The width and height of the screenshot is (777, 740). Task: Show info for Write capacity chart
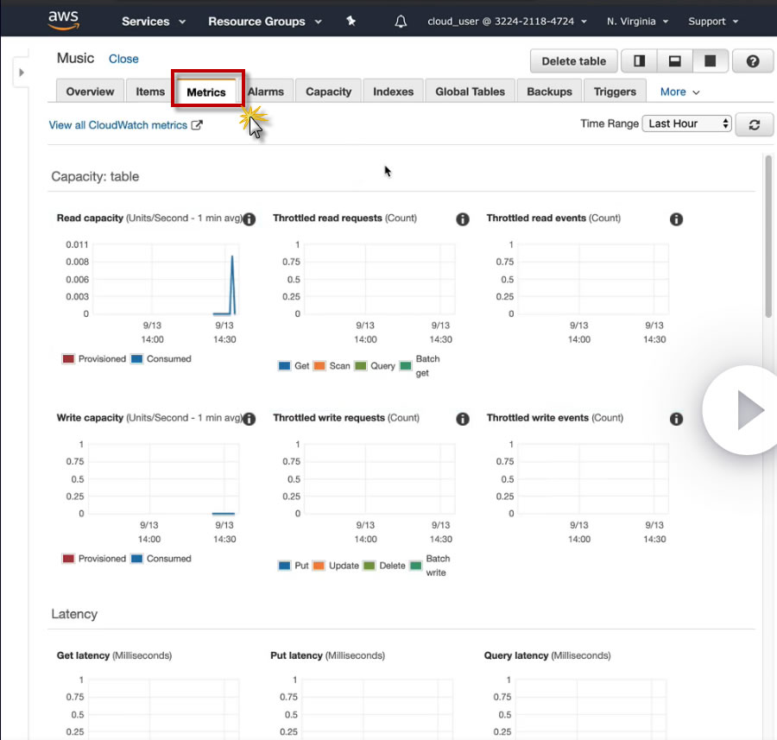pyautogui.click(x=250, y=419)
